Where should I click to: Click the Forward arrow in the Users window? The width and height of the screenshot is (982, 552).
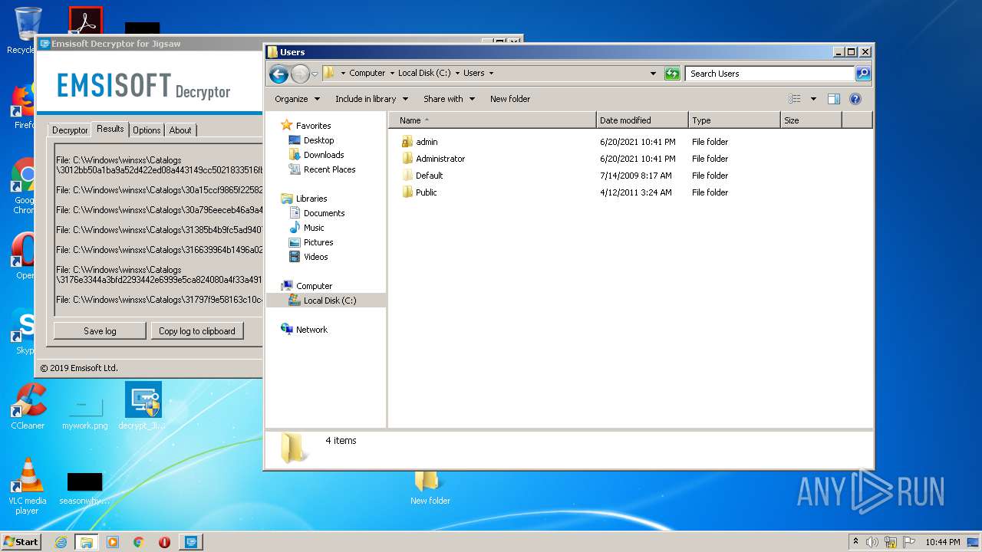[x=300, y=74]
